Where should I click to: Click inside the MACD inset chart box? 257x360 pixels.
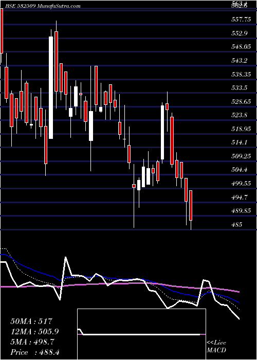(141, 334)
